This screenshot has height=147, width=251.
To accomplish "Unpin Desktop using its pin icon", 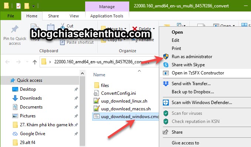I will [76, 89].
